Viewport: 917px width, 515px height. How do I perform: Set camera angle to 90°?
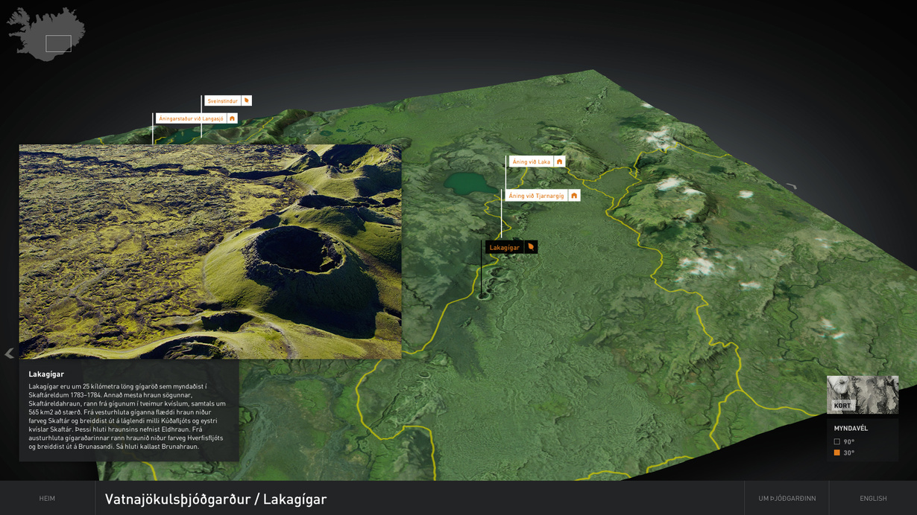coord(837,442)
